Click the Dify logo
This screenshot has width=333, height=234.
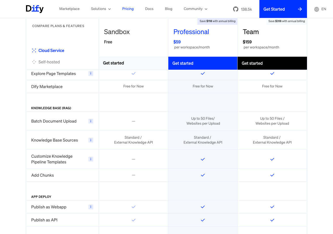[35, 9]
